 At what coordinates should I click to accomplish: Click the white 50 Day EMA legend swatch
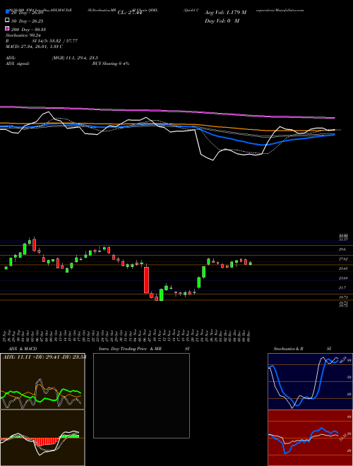pyautogui.click(x=7, y=20)
